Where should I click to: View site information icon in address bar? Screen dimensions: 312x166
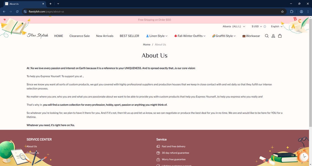(x=25, y=12)
